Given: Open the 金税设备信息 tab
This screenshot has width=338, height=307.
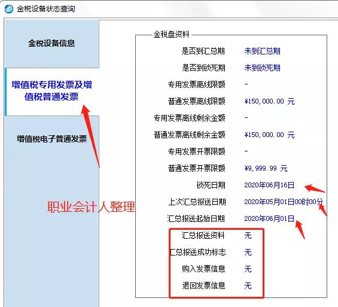Looking at the screenshot, I should 51,44.
